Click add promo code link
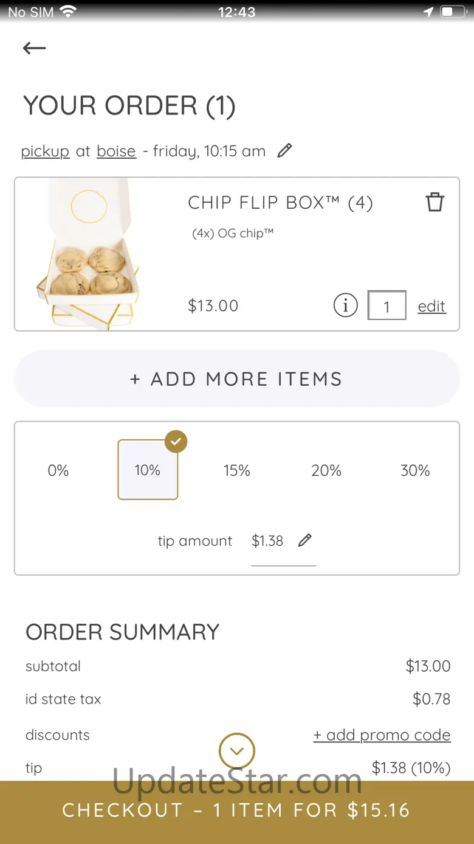Viewport: 474px width, 844px height. pos(382,735)
